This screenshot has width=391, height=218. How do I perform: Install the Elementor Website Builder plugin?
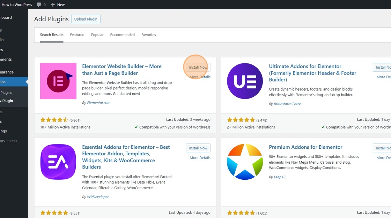[x=198, y=67]
